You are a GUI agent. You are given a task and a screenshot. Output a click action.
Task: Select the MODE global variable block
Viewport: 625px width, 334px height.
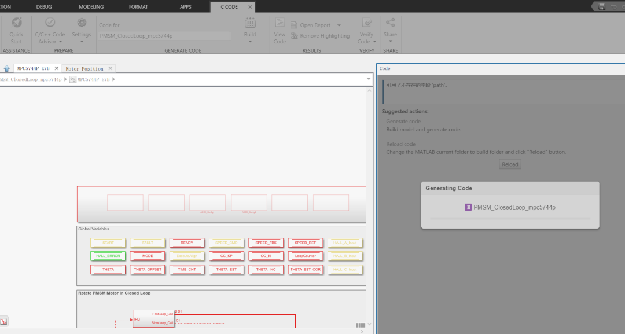[x=148, y=256]
